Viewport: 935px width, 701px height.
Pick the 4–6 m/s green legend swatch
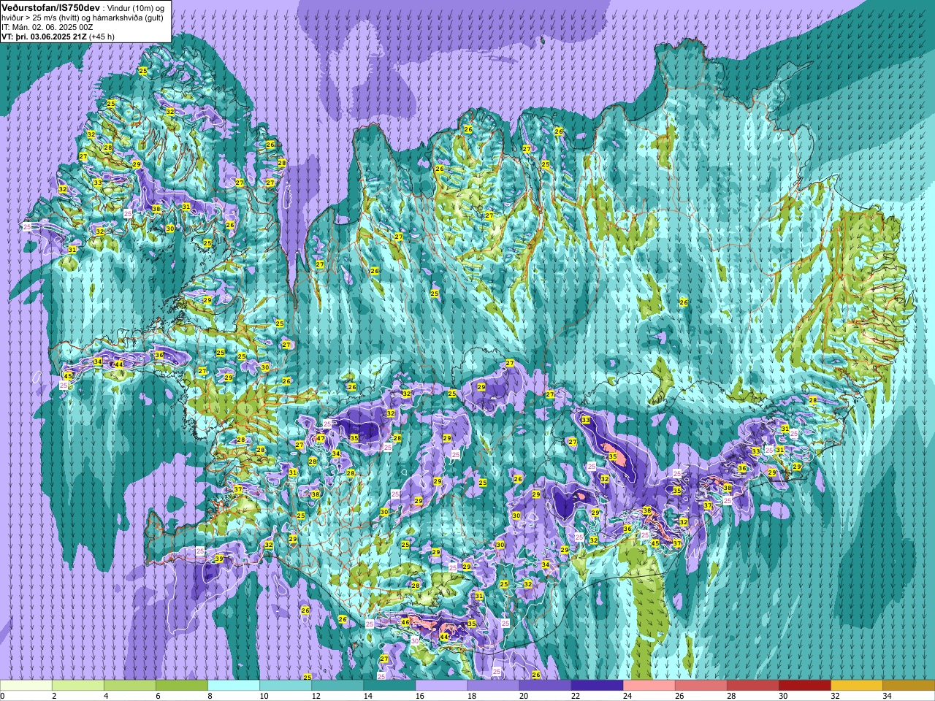[x=130, y=686]
